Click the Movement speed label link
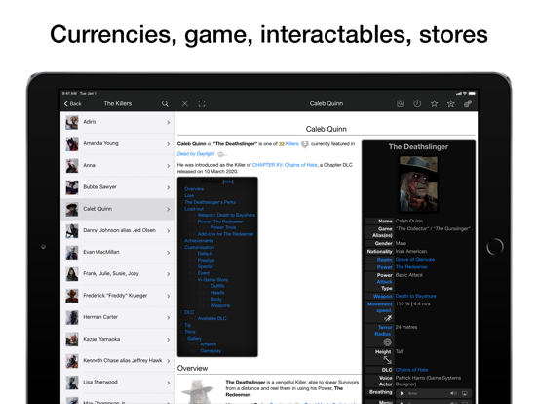The image size is (538, 404). click(x=380, y=307)
